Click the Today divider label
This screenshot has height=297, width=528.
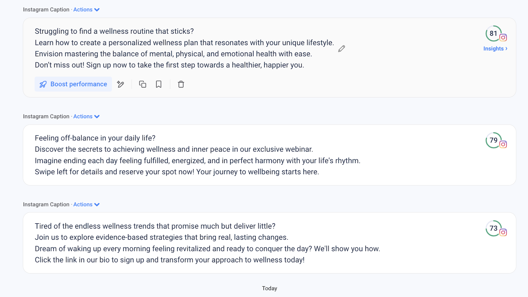(269, 288)
